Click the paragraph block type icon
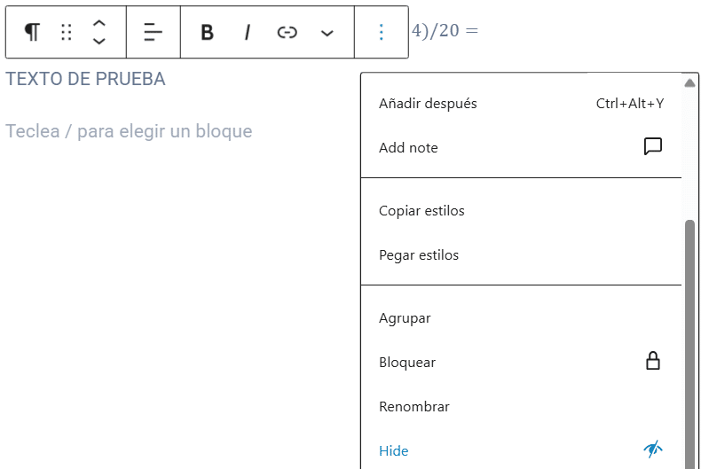Screen dimensions: 701x469 [x=32, y=33]
